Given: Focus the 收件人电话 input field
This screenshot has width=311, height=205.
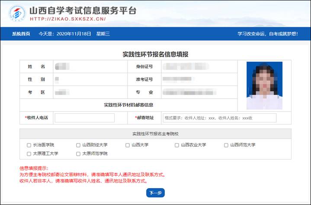Looking at the screenshot, I should pyautogui.click(x=85, y=118).
